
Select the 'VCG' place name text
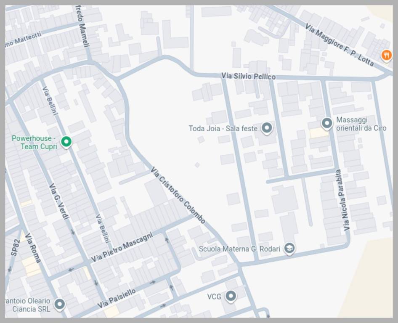pos(214,297)
